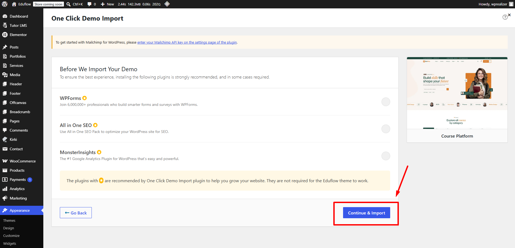515x248 pixels.
Task: Click the Footer sidebar icon
Action: click(5, 93)
